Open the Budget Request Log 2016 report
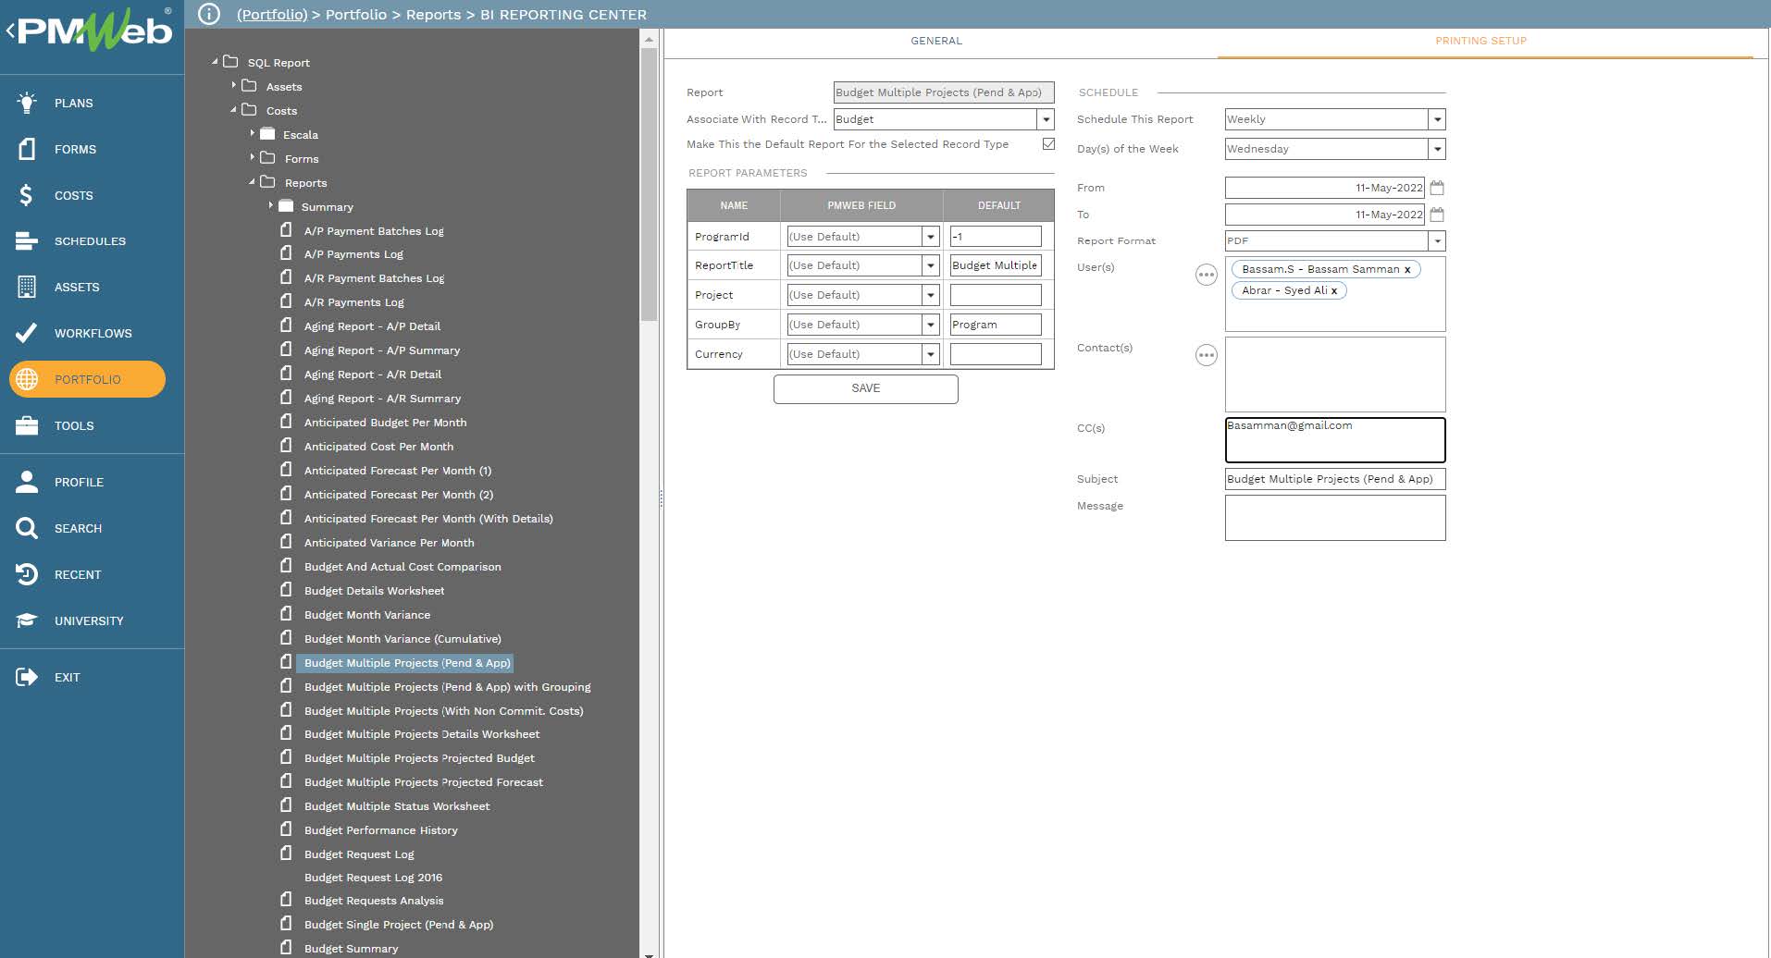1771x958 pixels. 373,878
